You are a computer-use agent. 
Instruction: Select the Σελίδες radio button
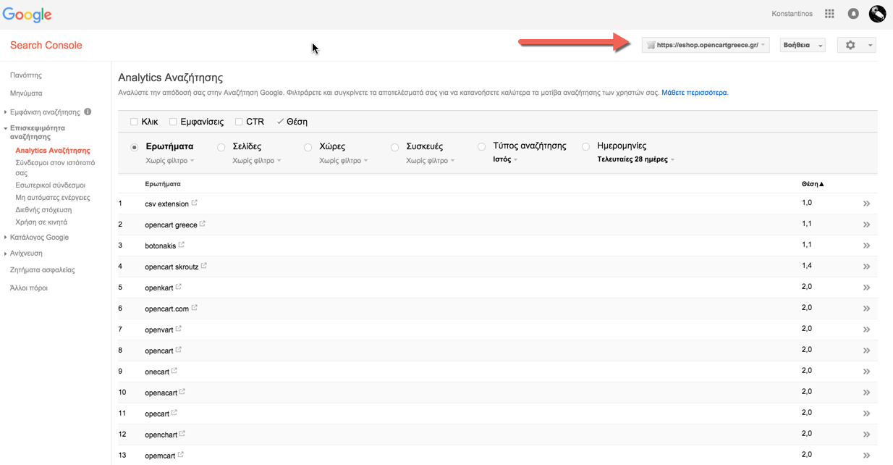(221, 147)
